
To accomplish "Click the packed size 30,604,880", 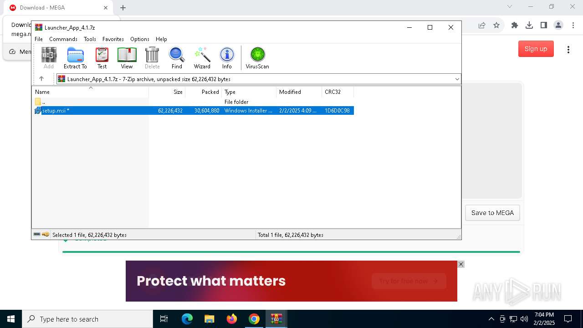I will click(207, 111).
